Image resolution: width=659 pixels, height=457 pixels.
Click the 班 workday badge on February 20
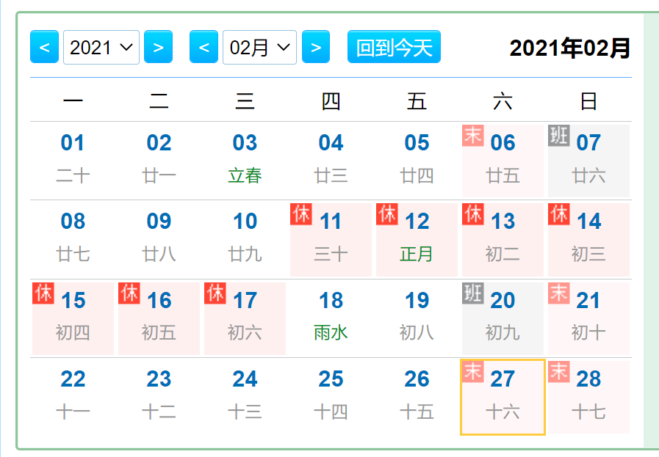pyautogui.click(x=473, y=293)
